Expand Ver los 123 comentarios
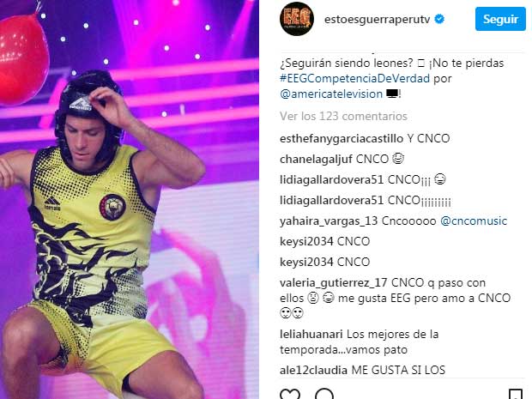Viewport: 532px width, 399px height. coord(343,116)
